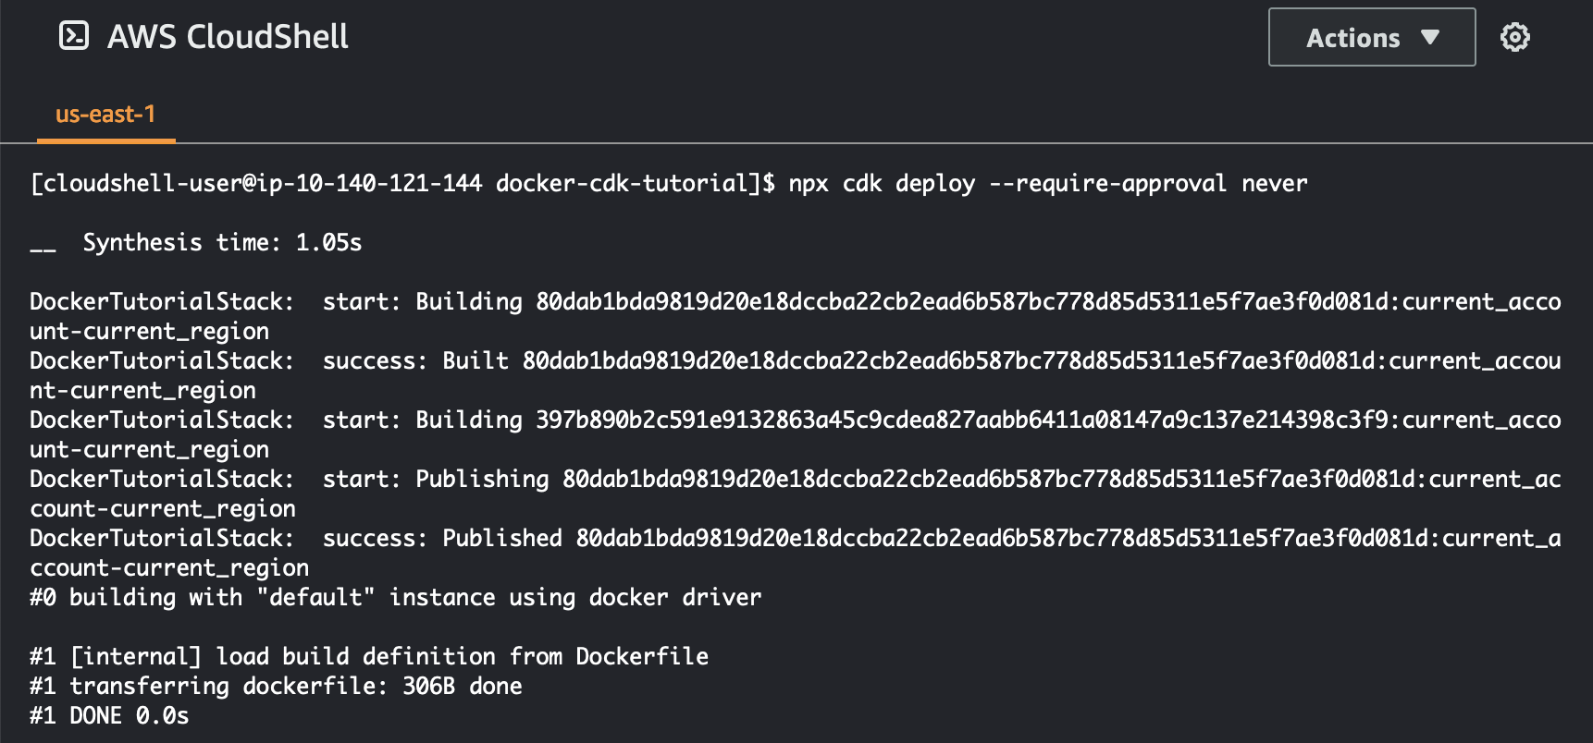
Task: Select the CloudShell prompt icon in header
Action: click(73, 37)
